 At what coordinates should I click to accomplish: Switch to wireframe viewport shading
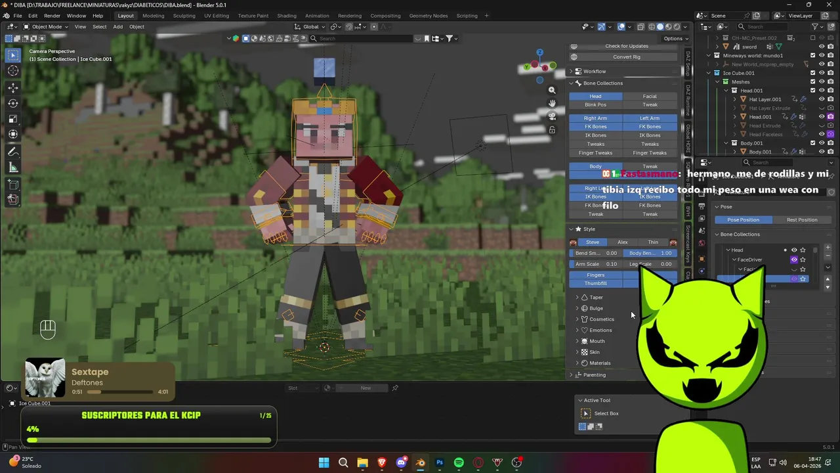[x=652, y=27]
